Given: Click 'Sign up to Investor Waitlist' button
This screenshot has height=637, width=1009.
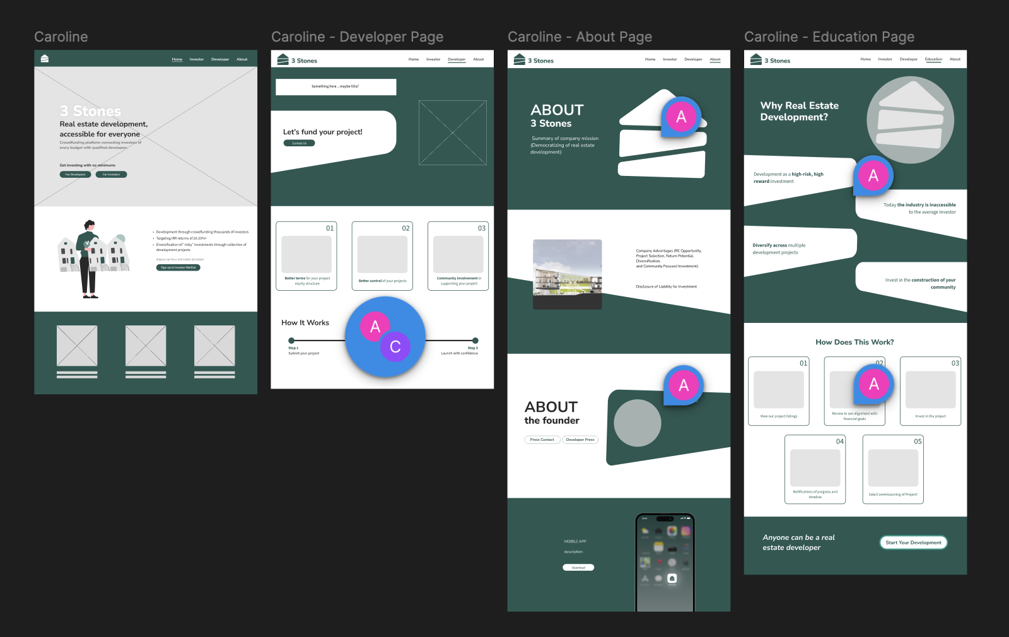Looking at the screenshot, I should click(x=178, y=267).
